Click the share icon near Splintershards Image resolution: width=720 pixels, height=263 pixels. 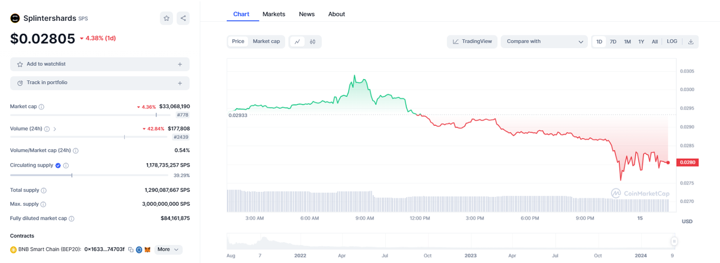(183, 18)
